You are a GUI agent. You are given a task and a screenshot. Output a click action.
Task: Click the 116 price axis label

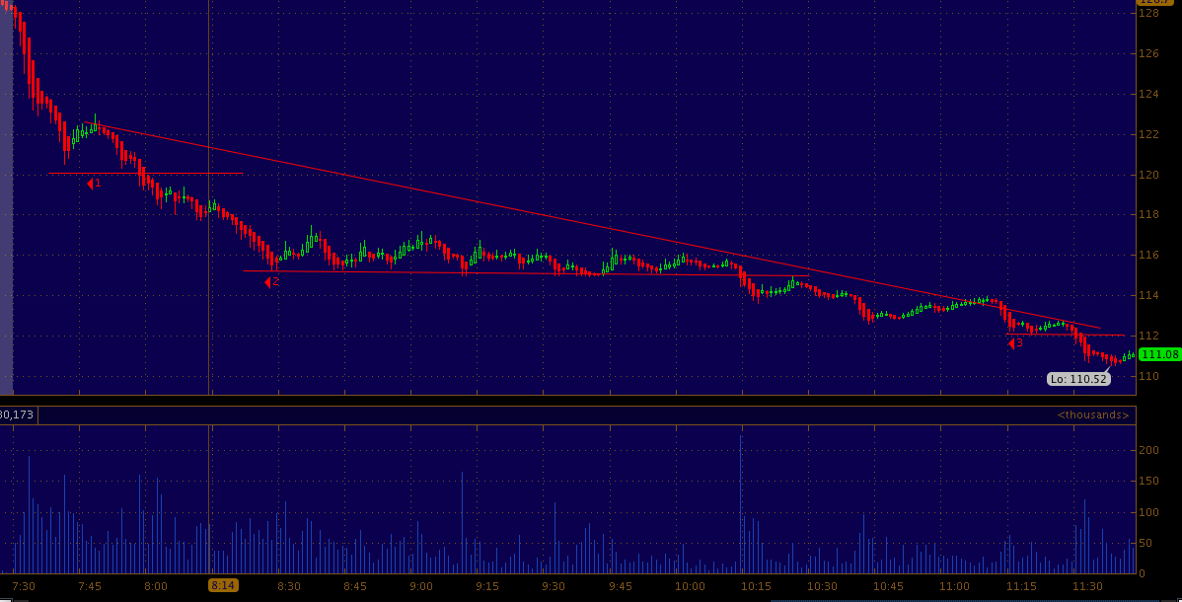(1148, 255)
